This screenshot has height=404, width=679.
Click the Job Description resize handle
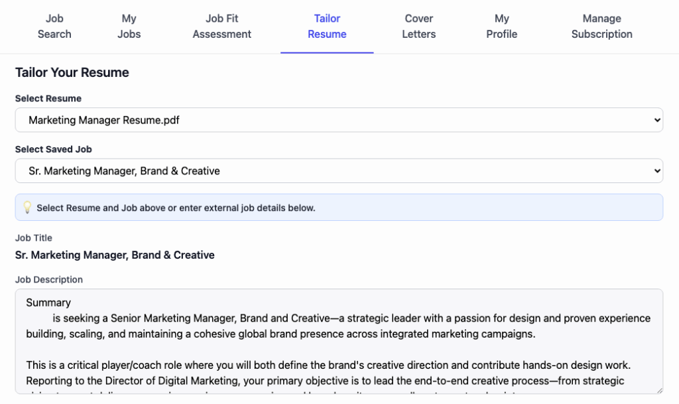tap(659, 390)
